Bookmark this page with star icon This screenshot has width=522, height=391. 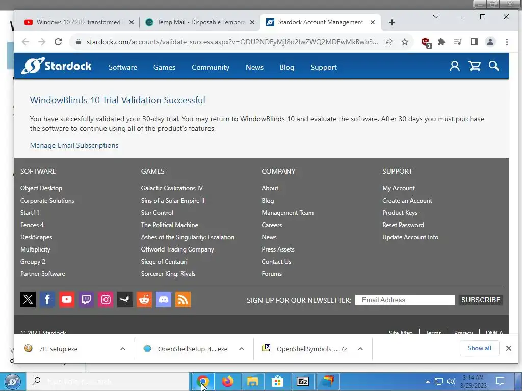coord(404,42)
